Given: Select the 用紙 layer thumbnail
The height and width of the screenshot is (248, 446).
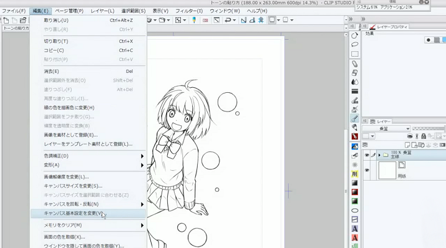Looking at the screenshot, I should coord(387,170).
